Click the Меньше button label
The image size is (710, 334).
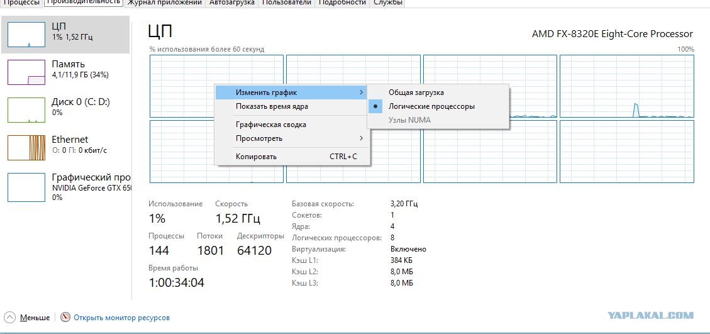[x=35, y=318]
